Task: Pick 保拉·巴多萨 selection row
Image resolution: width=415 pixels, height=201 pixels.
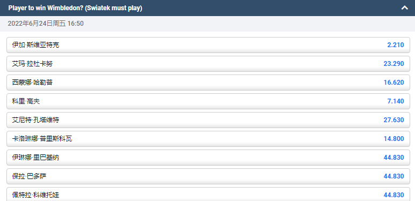Action: pyautogui.click(x=208, y=176)
